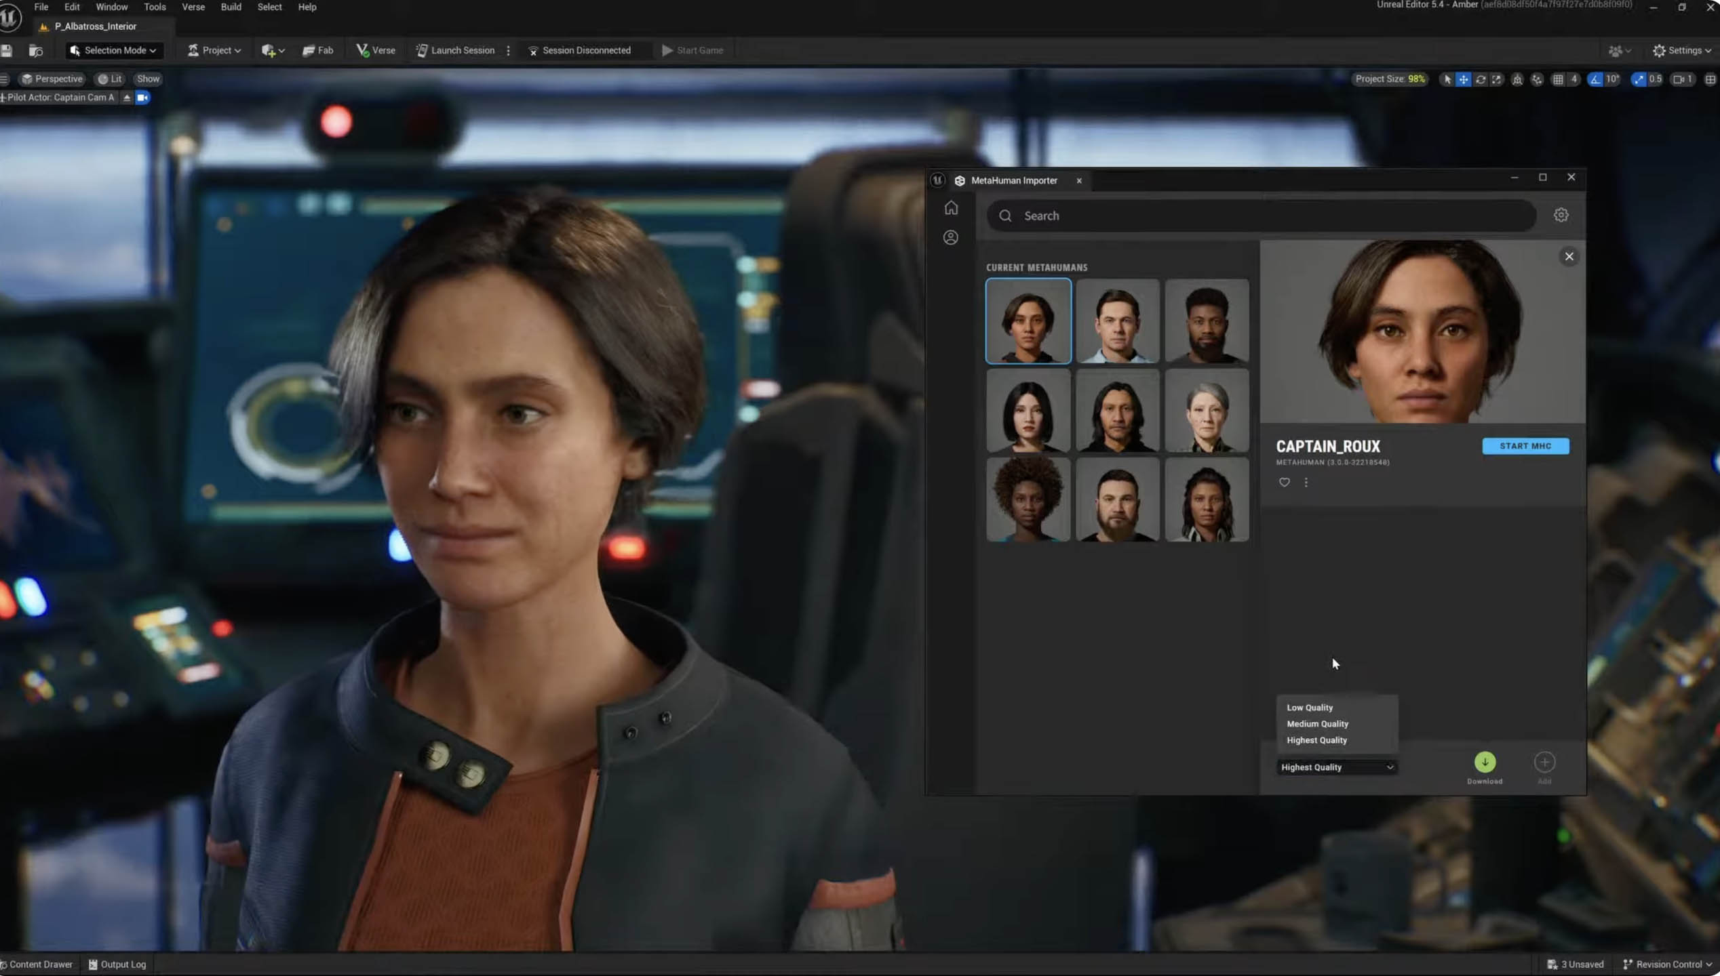Viewport: 1720px width, 976px height.
Task: Click the MetaHuman Search field
Action: click(1262, 216)
